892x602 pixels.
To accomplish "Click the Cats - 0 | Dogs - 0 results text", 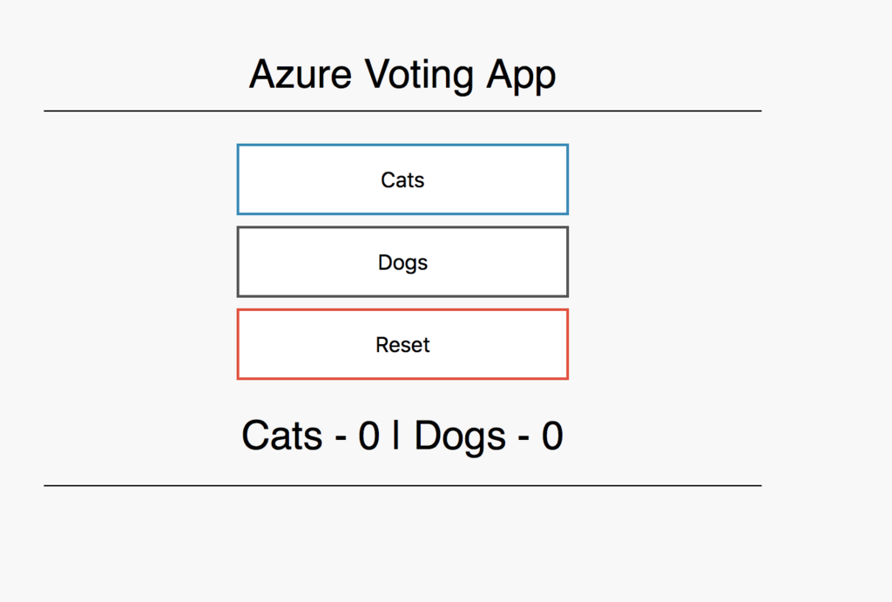I will coord(402,436).
